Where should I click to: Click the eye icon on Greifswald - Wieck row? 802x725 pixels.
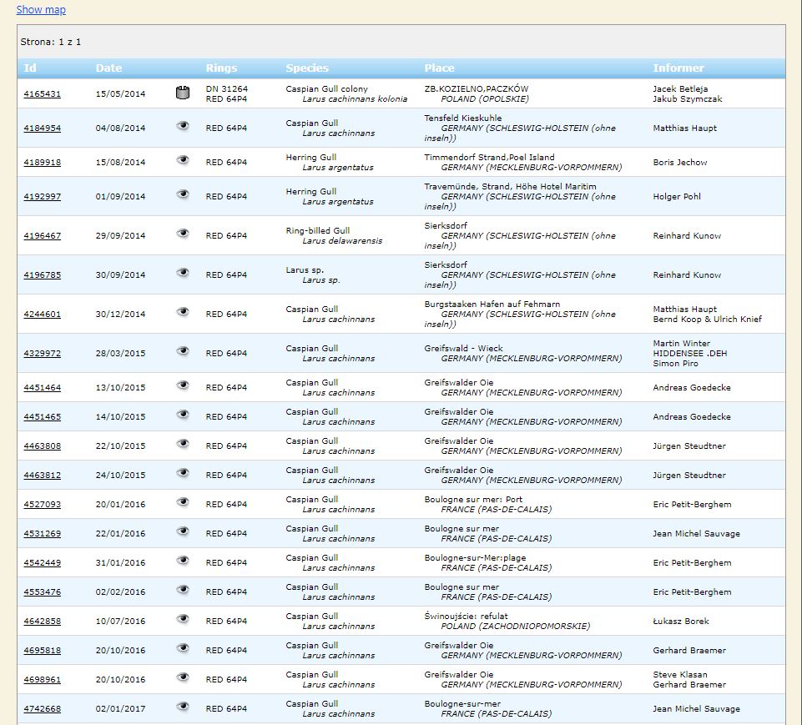(x=183, y=351)
